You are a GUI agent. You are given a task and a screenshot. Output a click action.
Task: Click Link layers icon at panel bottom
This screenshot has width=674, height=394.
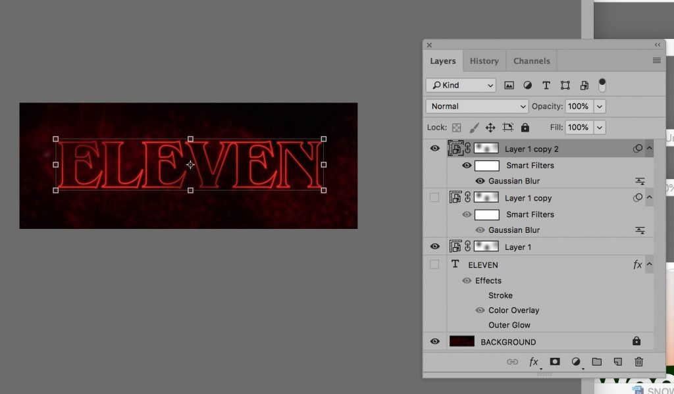[512, 362]
